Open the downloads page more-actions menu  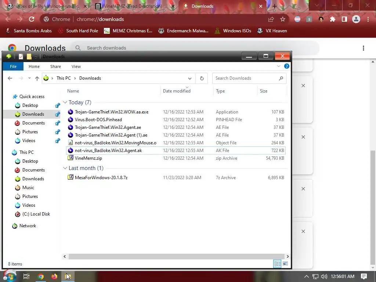click(364, 48)
